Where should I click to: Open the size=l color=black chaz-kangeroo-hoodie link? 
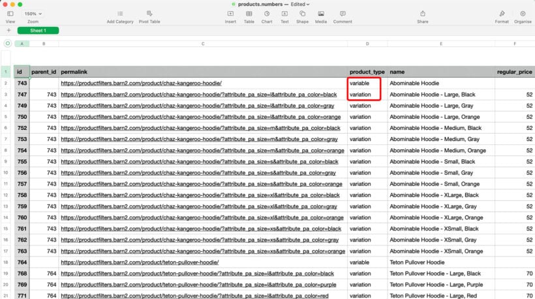(x=199, y=95)
